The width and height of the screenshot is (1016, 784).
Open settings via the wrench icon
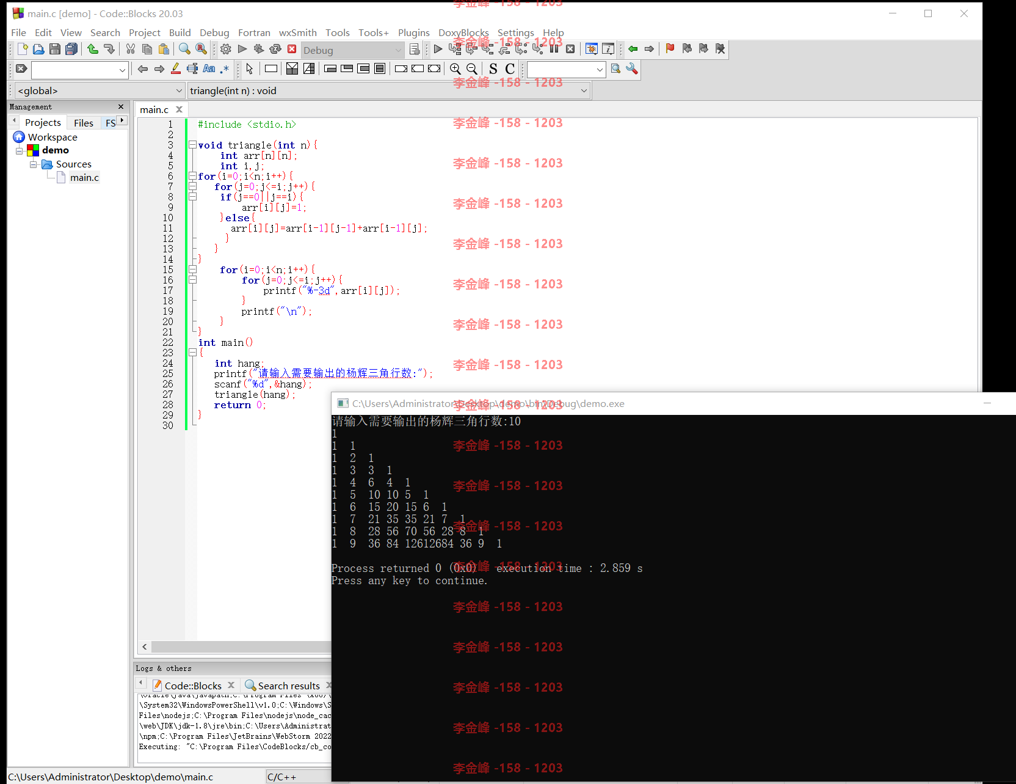(632, 69)
